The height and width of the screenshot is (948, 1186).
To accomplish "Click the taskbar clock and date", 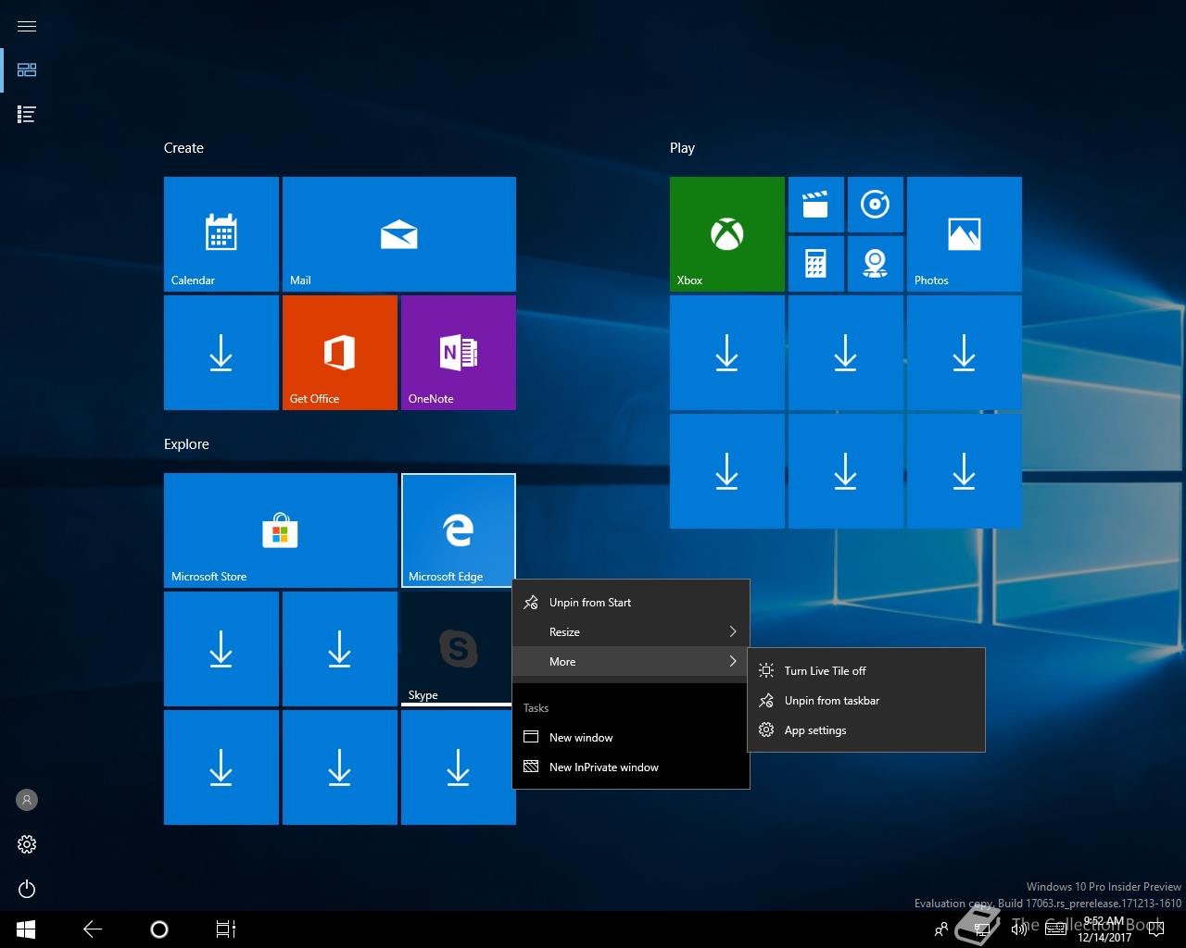I will click(1104, 929).
